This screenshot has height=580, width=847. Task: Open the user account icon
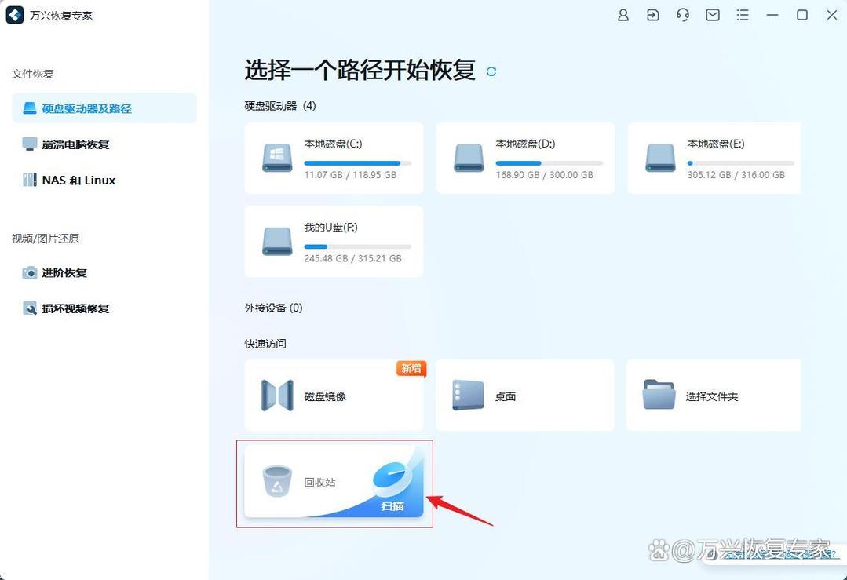622,15
